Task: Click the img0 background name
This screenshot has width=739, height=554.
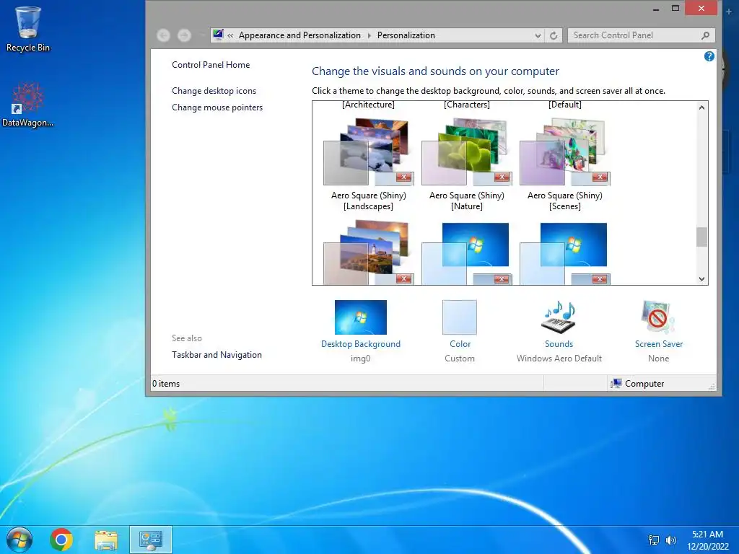Action: (361, 359)
